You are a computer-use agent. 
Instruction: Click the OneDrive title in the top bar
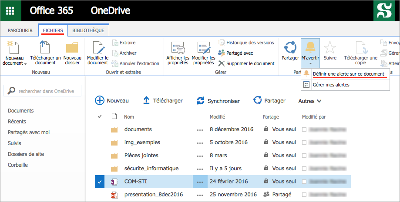click(111, 11)
